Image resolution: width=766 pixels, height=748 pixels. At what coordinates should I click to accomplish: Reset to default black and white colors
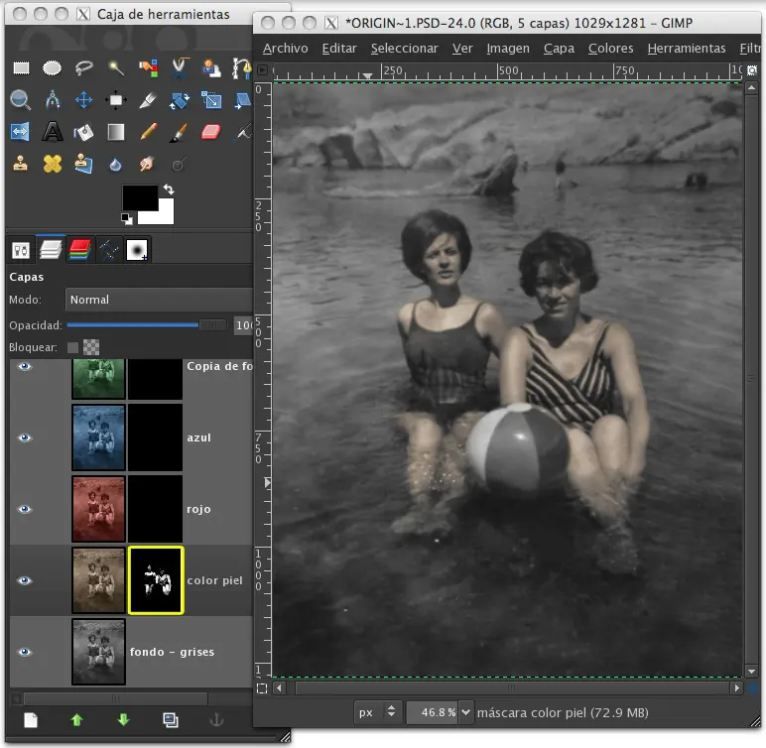[127, 219]
